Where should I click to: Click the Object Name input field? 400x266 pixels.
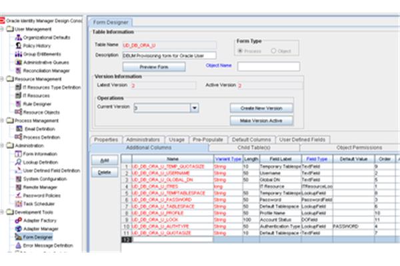(x=269, y=66)
